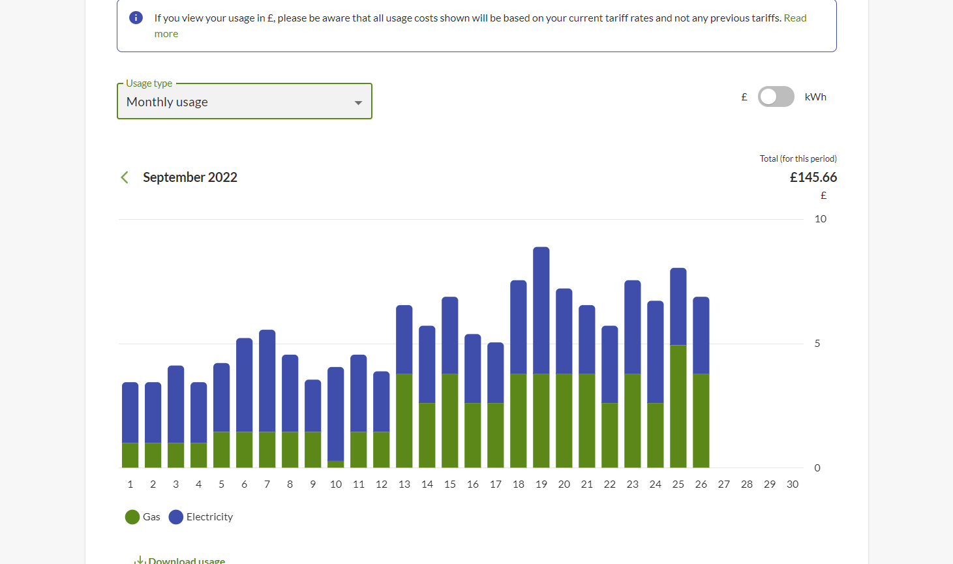Select the £ unit label
The image size is (953, 564).
(744, 97)
